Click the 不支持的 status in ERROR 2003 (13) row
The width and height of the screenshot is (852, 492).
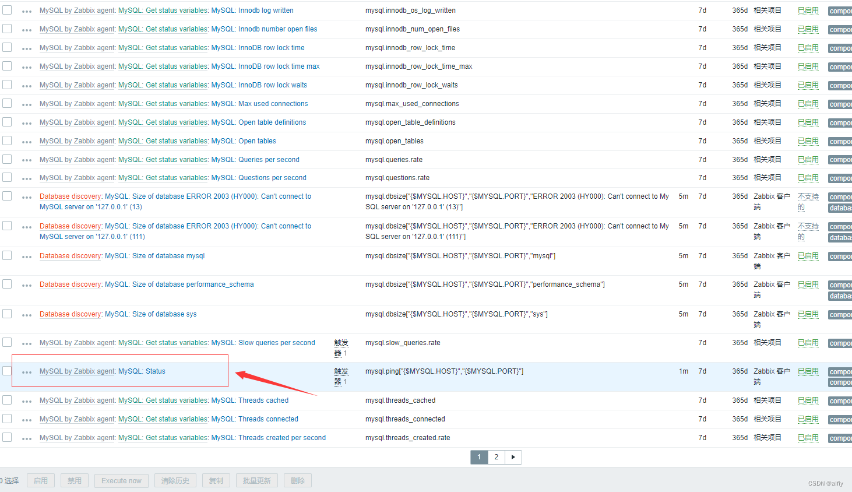[808, 202]
